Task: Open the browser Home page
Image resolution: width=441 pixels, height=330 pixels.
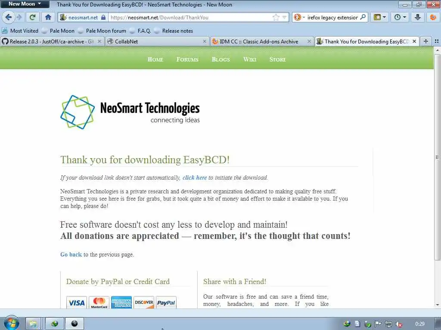Action: click(x=48, y=17)
